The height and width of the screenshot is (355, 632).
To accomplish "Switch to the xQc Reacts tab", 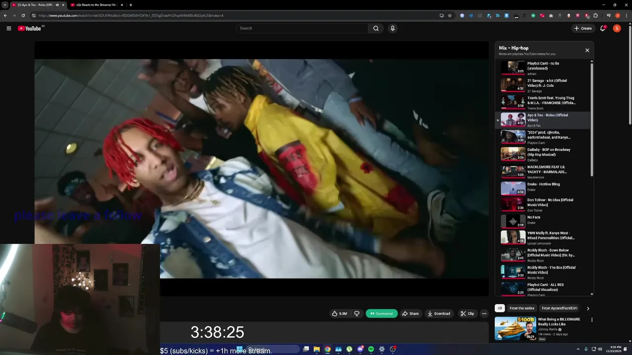I will click(x=96, y=5).
